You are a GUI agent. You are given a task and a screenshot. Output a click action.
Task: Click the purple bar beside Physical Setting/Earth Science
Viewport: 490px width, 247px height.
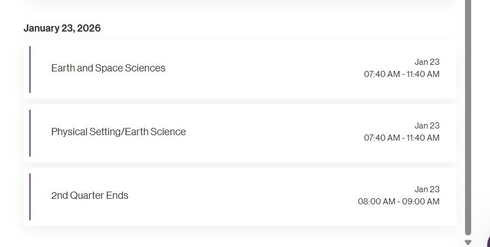pos(30,133)
